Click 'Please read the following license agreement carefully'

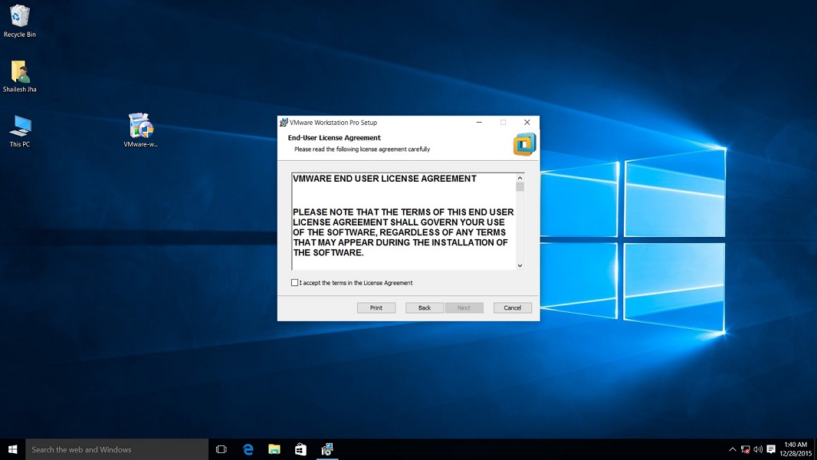pyautogui.click(x=362, y=149)
